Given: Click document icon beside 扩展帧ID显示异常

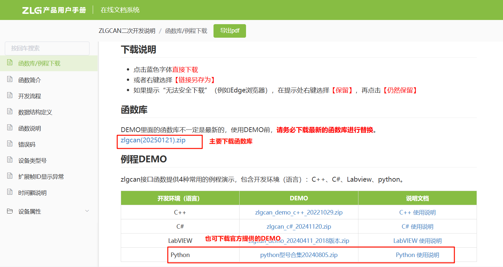Looking at the screenshot, I should [10, 176].
